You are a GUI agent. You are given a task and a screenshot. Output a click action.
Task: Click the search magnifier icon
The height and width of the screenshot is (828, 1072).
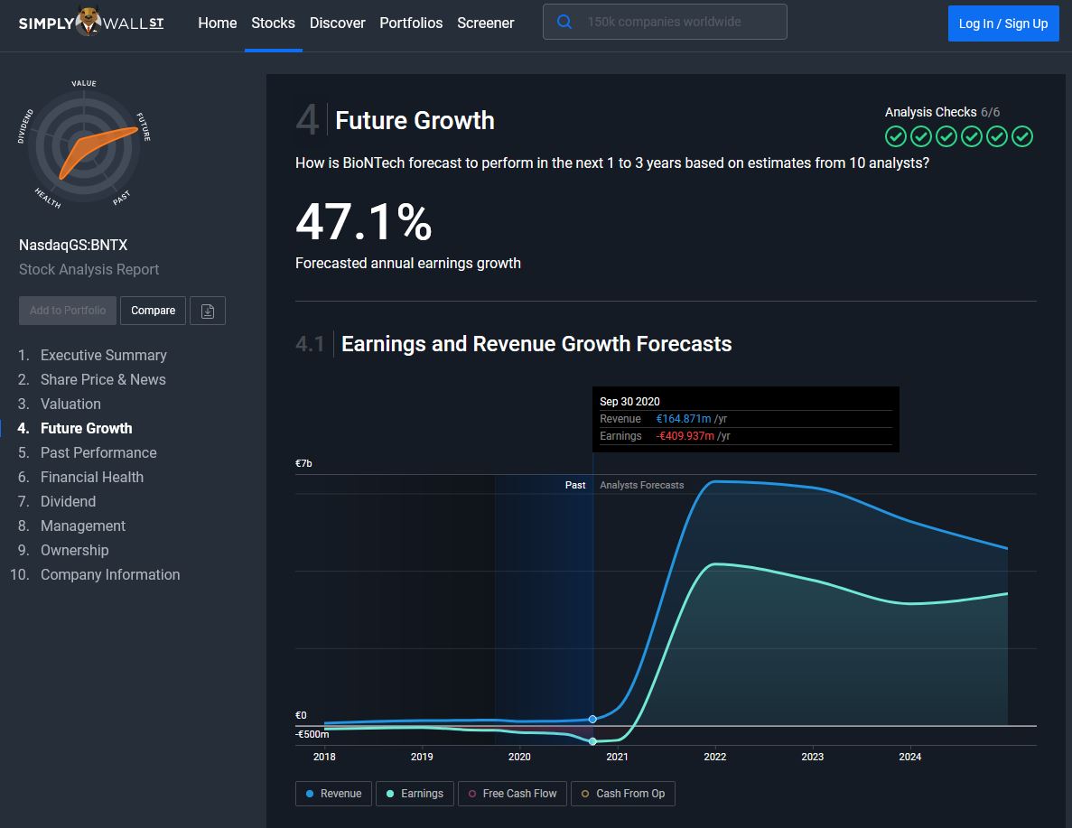pos(564,23)
